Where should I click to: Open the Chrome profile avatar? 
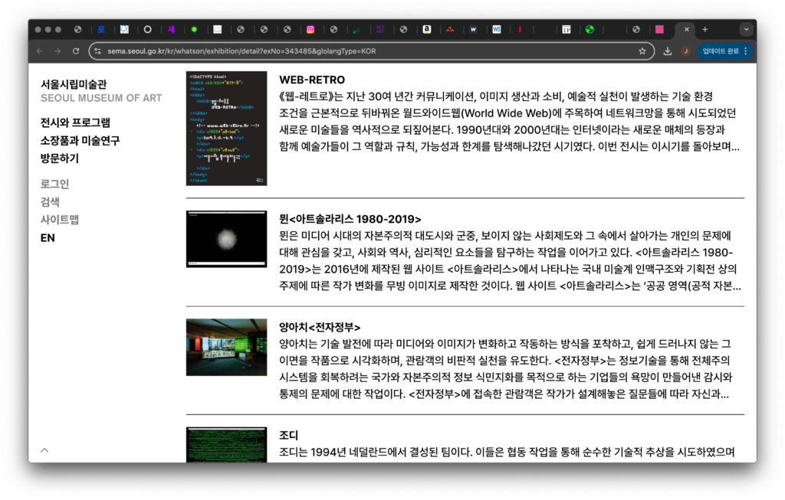coord(685,51)
